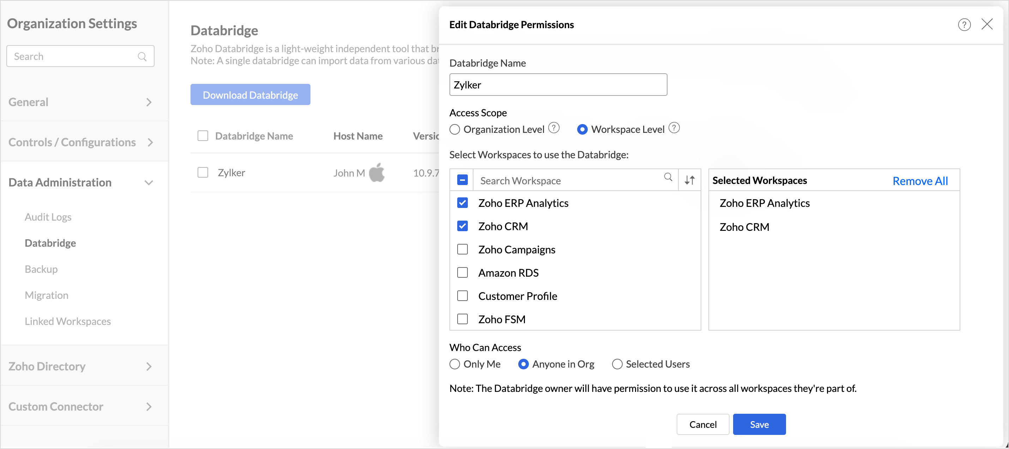Check the Zoho Campaigns workspace
This screenshot has width=1009, height=449.
[462, 250]
